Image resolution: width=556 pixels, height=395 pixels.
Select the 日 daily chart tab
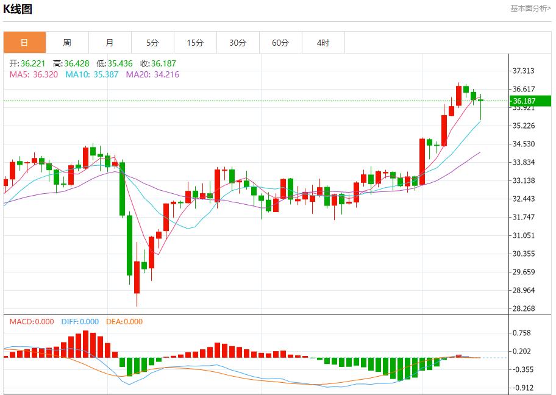[24, 43]
